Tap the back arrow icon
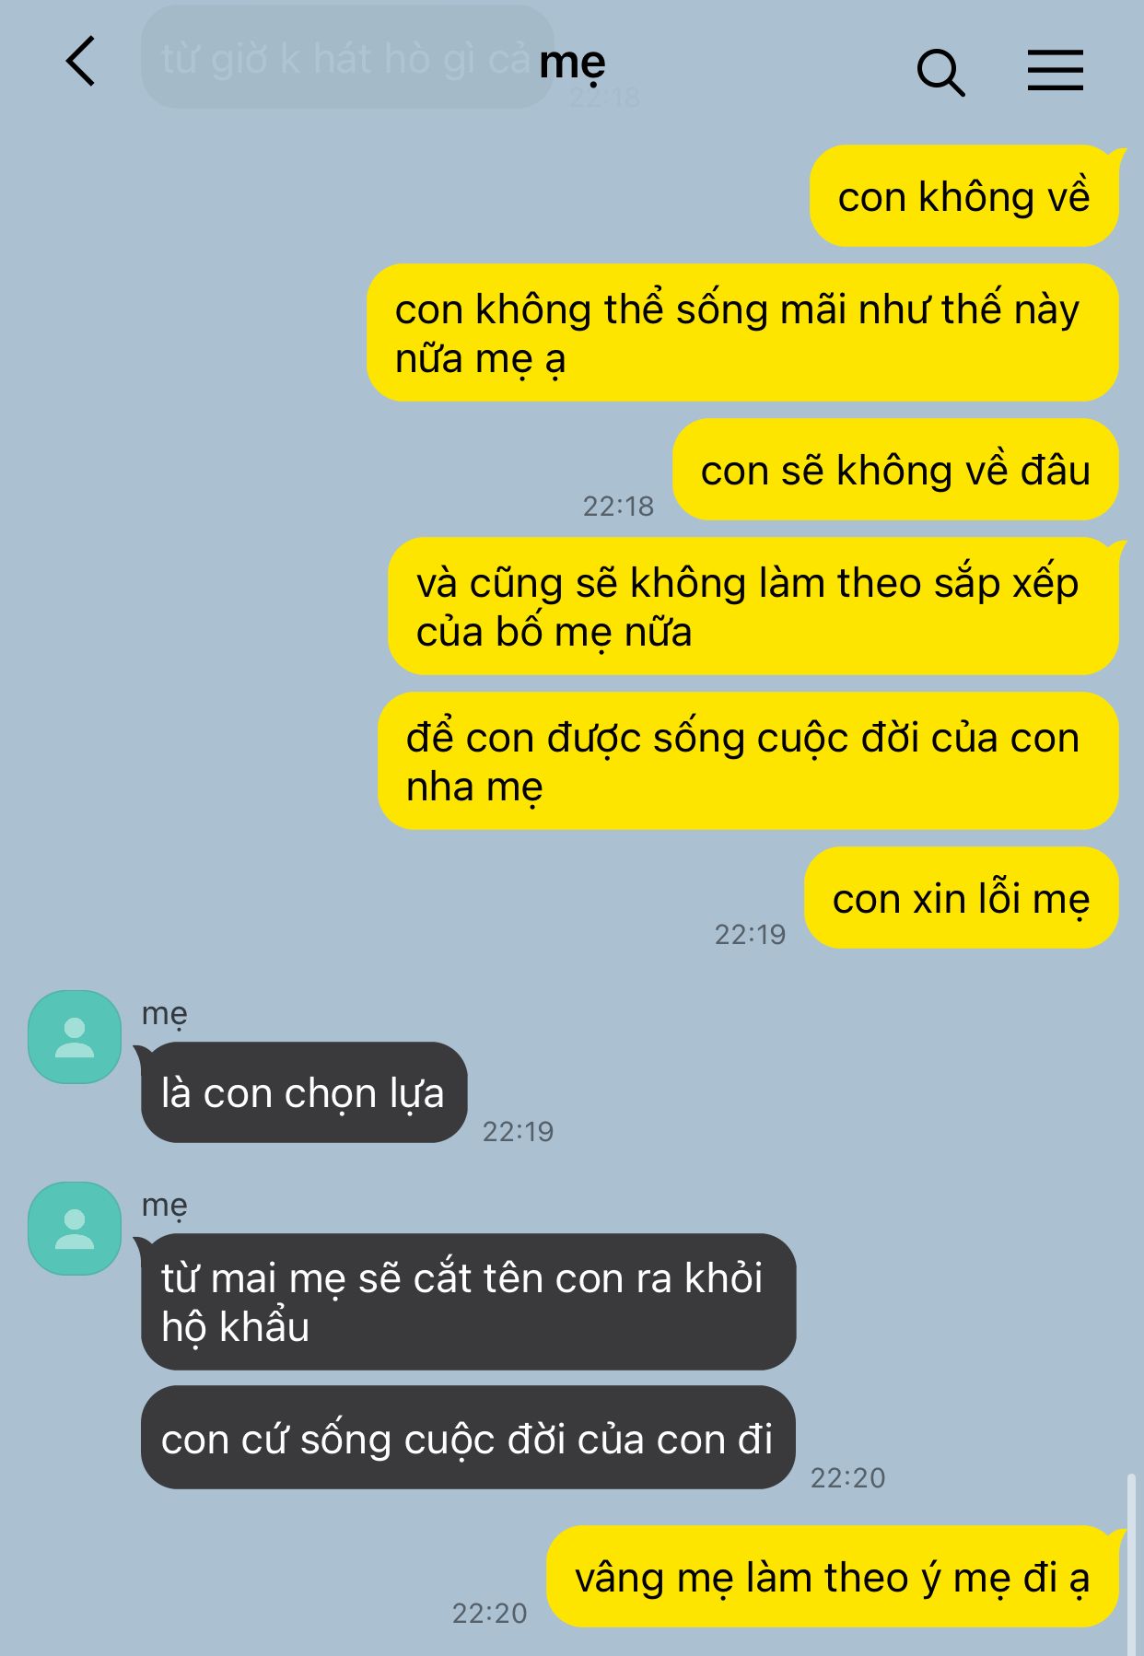This screenshot has height=1656, width=1144. tap(81, 62)
